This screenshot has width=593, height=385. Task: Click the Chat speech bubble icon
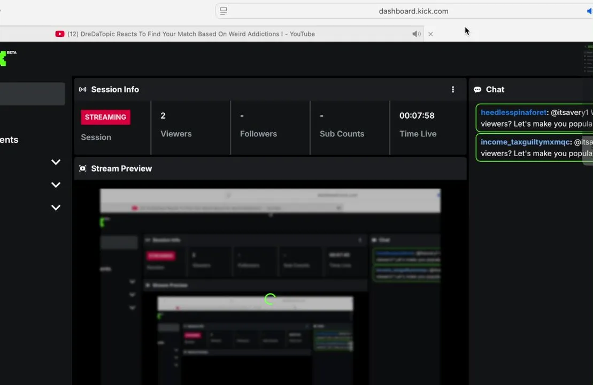(x=478, y=90)
